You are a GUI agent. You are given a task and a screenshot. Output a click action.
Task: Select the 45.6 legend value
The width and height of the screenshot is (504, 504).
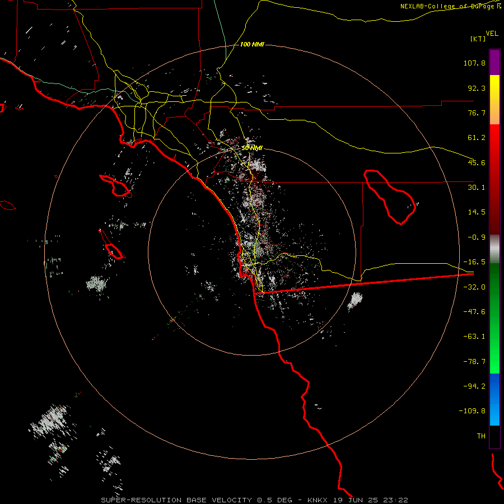[477, 162]
